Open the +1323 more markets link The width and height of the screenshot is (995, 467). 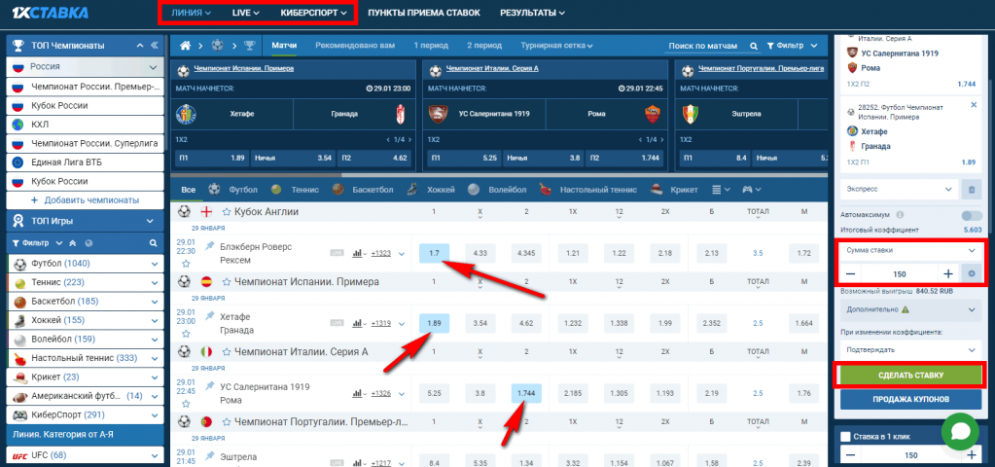coord(380,253)
